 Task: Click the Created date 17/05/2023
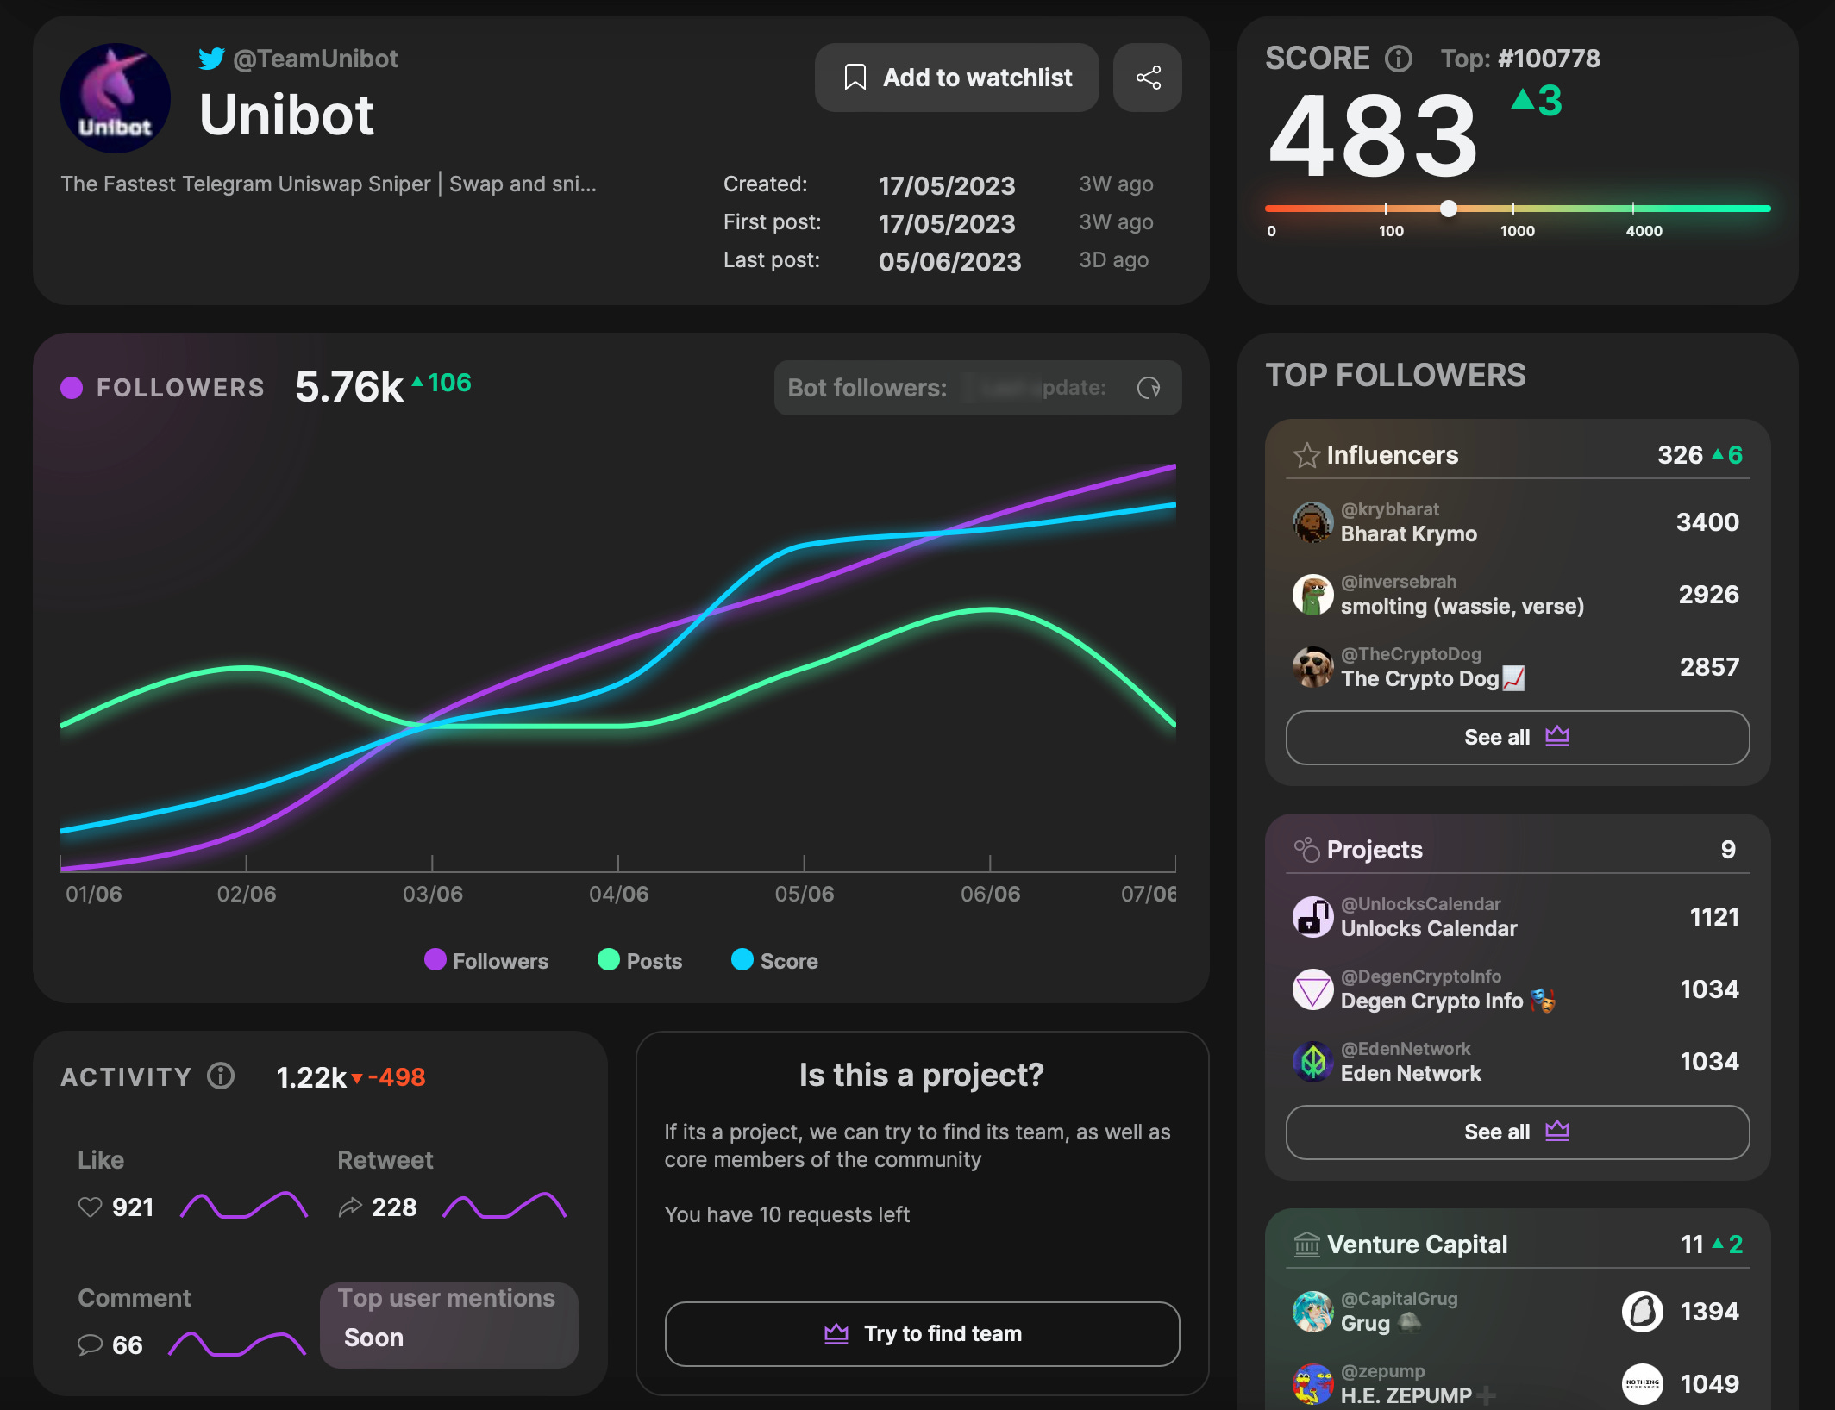(946, 185)
